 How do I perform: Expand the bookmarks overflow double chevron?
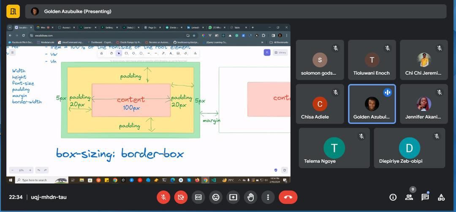click(x=262, y=43)
